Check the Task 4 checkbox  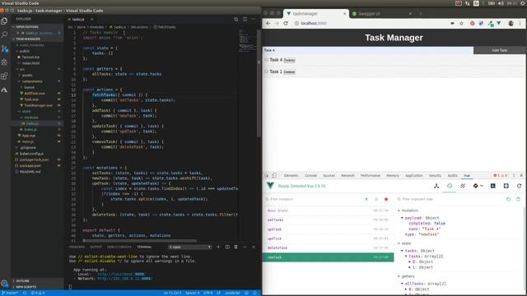click(x=266, y=60)
